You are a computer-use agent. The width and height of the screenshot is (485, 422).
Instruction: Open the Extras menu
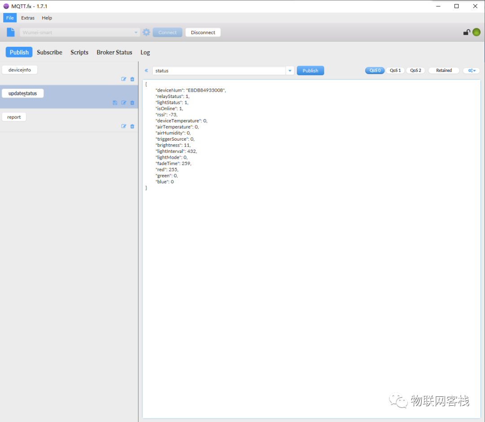(28, 18)
